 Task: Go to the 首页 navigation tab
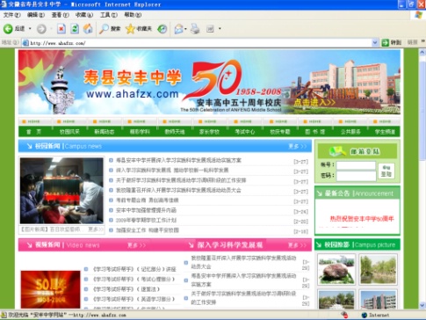[34, 132]
